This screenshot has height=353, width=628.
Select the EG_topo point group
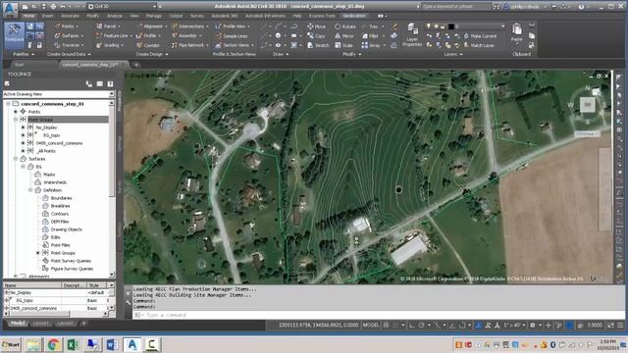(x=52, y=135)
